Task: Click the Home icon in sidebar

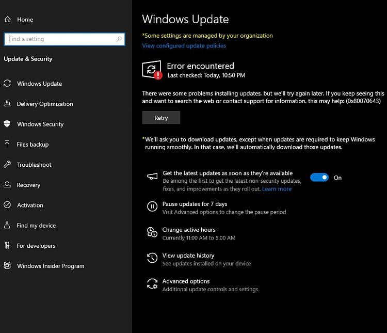Action: click(x=8, y=19)
